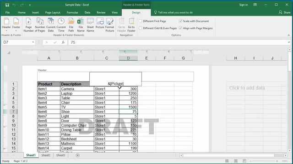Screen dimensions: 293x164
Task: Click the Product header cell
Action: click(x=49, y=84)
